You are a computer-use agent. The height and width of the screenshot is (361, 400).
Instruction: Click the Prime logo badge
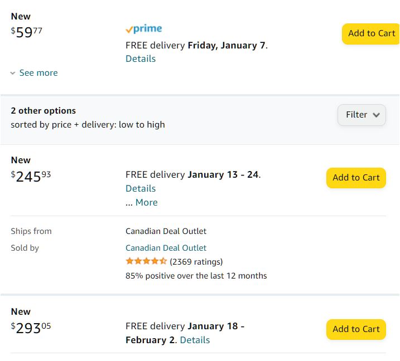pyautogui.click(x=144, y=29)
